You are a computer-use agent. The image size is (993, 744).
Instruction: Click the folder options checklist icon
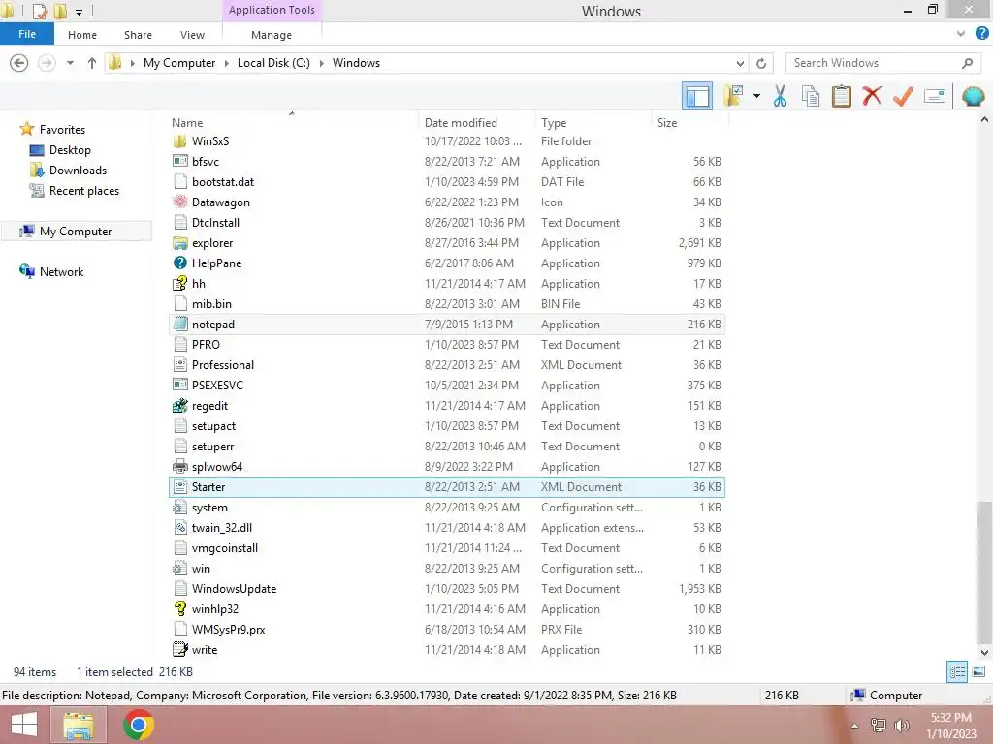pos(734,96)
